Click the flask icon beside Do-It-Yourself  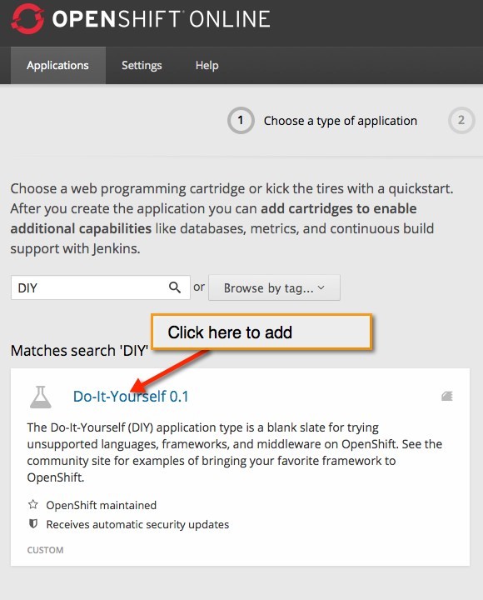pyautogui.click(x=41, y=397)
